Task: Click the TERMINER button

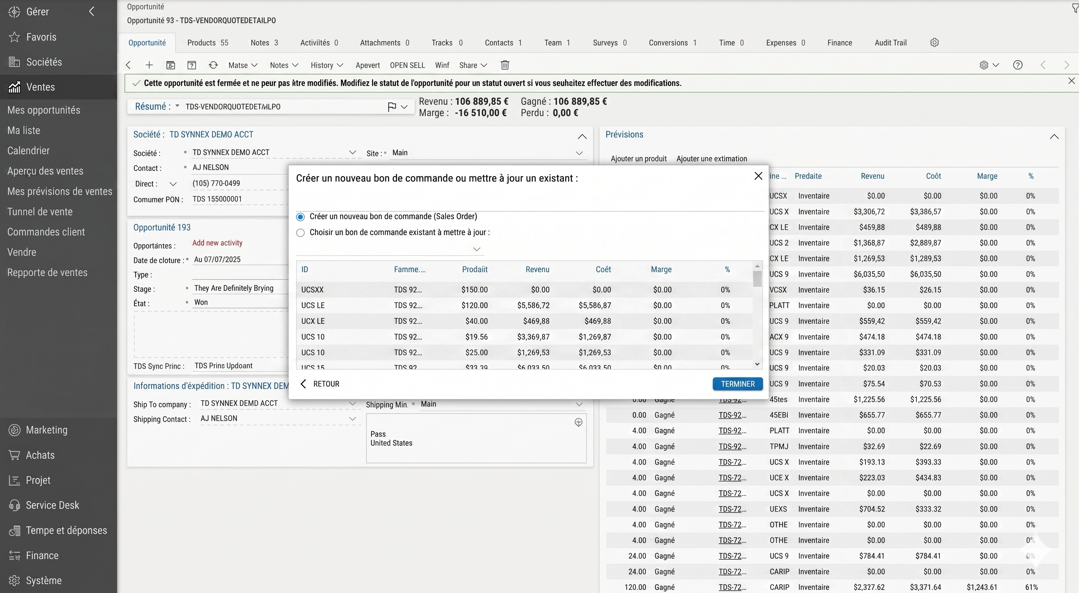Action: point(738,384)
